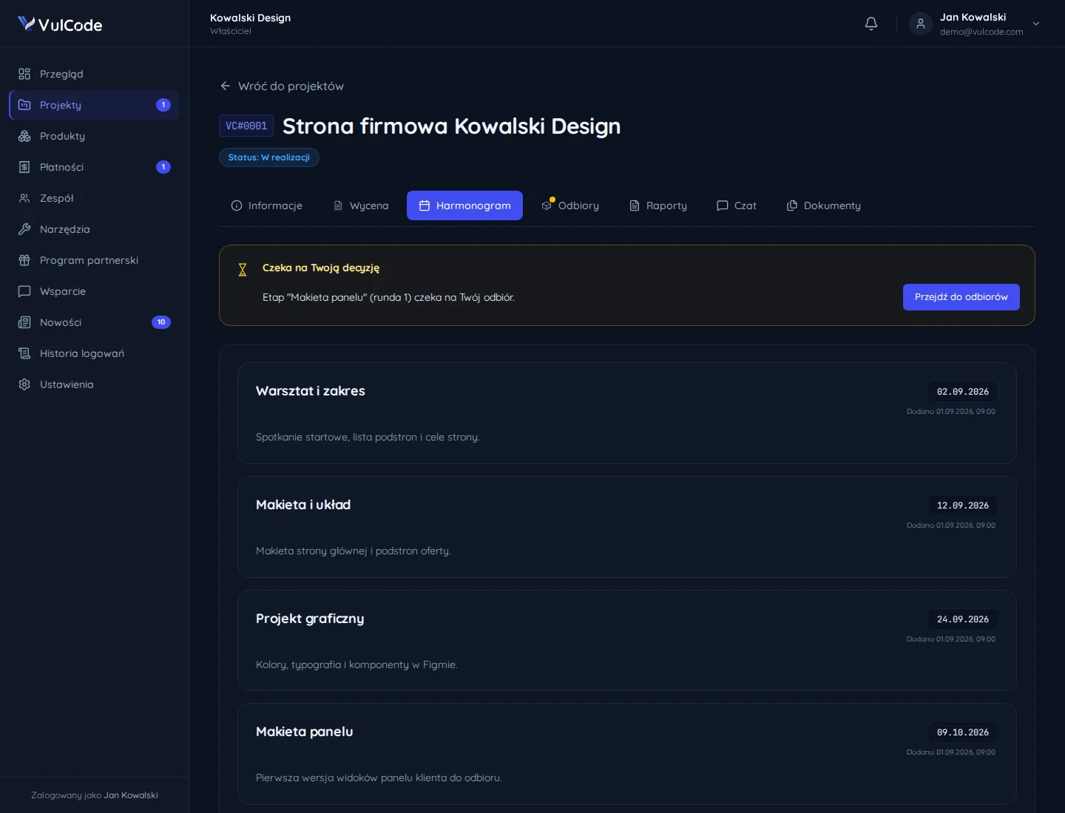Click Przejdź do odbiorów button
Screen dimensions: 1065x813
[961, 297]
